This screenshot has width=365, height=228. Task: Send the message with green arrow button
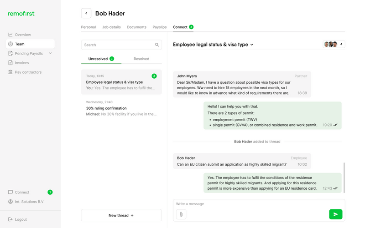tap(335, 214)
